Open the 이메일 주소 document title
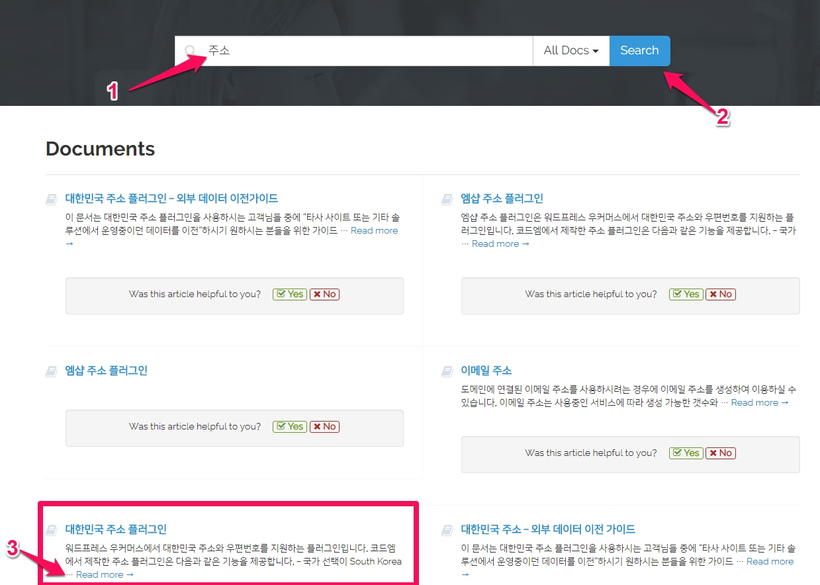Viewport: 820px width, 585px height. [x=486, y=371]
